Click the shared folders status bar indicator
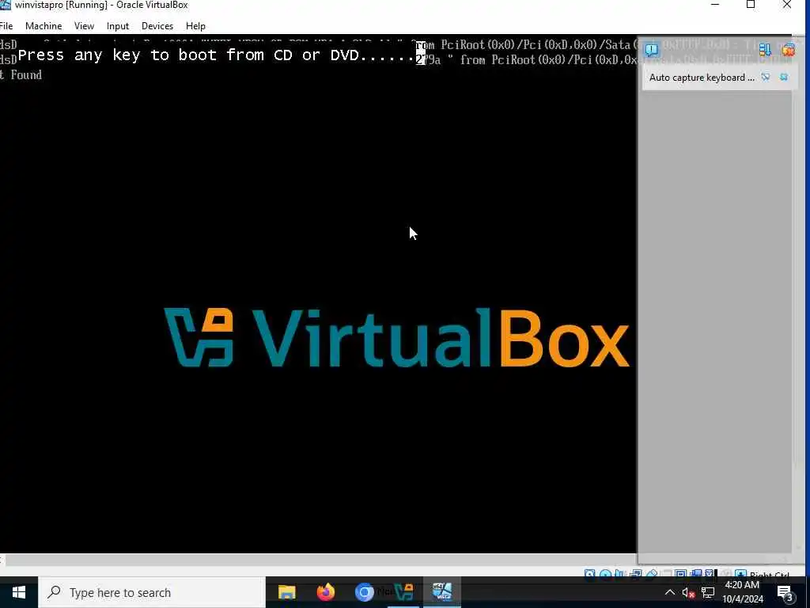Screen dimensions: 810x608 click(666, 574)
